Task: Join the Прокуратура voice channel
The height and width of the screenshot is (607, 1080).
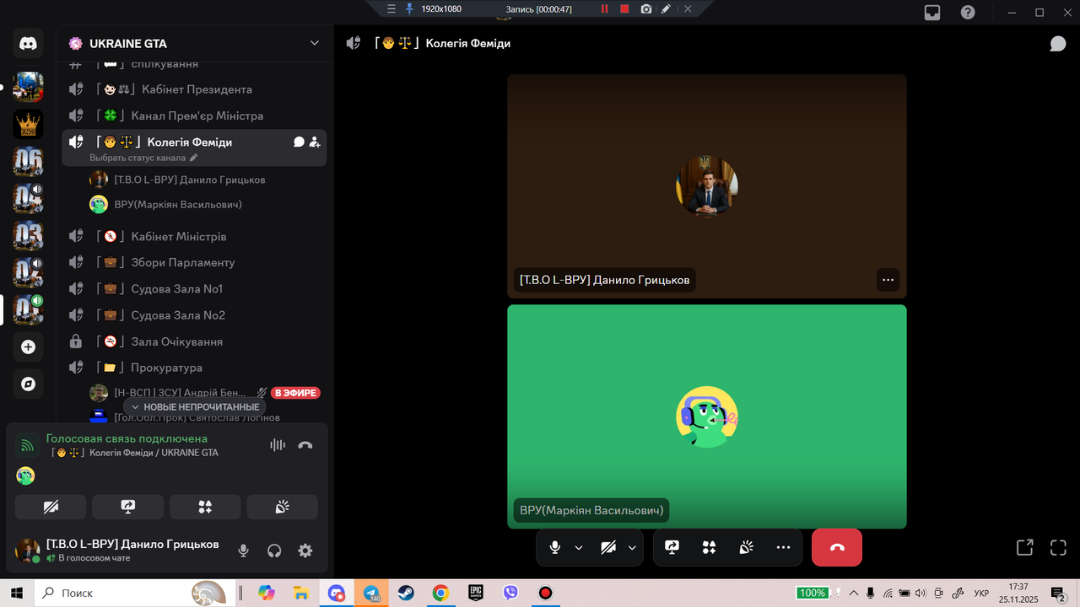Action: [x=194, y=368]
